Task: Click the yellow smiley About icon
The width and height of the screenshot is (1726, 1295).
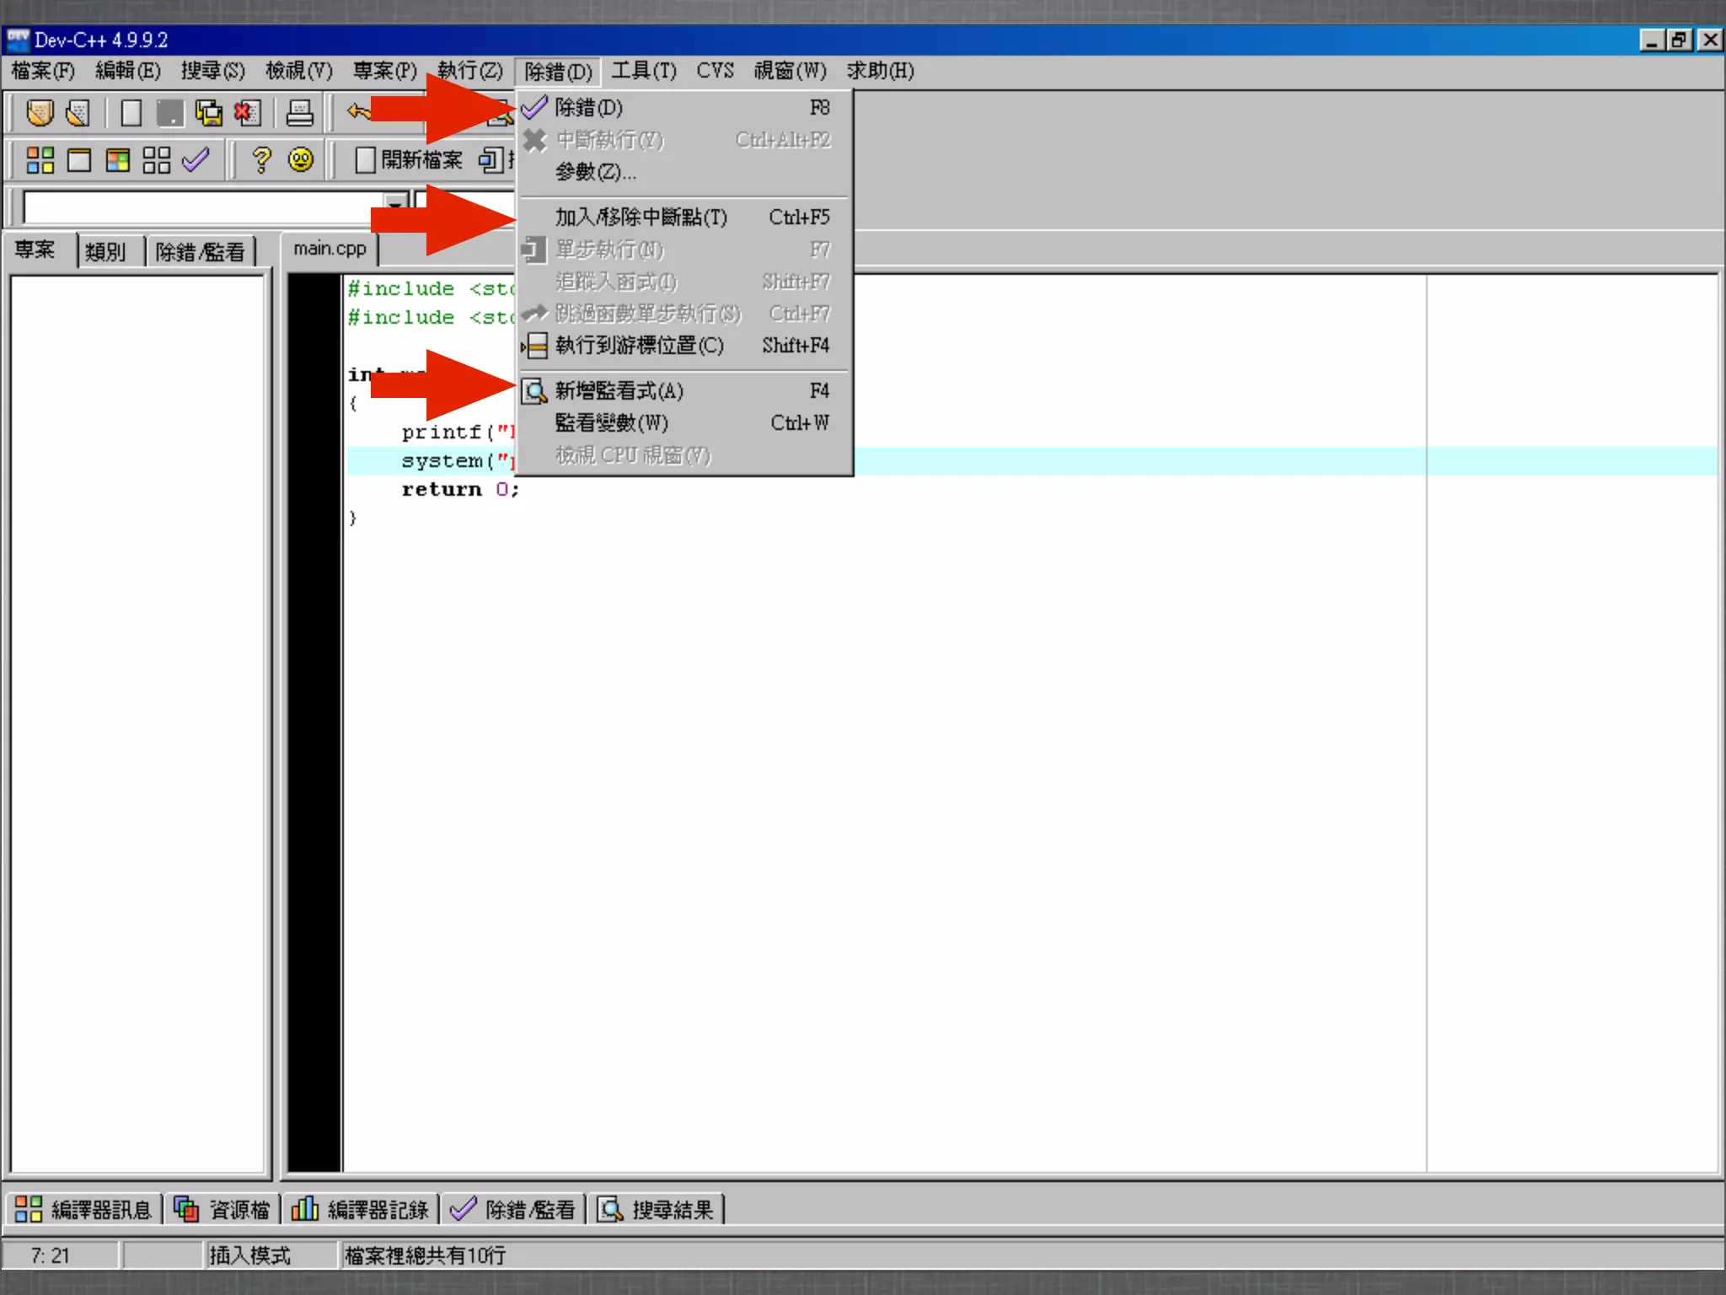Action: (x=300, y=160)
